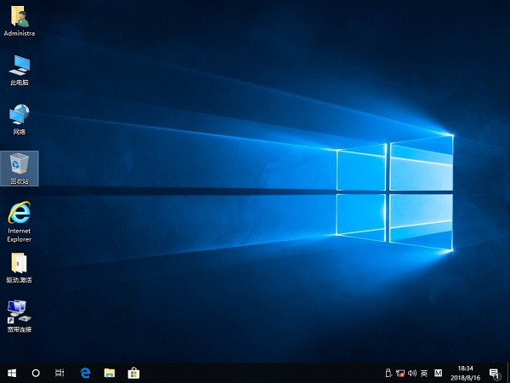Launch Microsoft Edge from the taskbar
Image resolution: width=510 pixels, height=383 pixels.
(x=85, y=373)
